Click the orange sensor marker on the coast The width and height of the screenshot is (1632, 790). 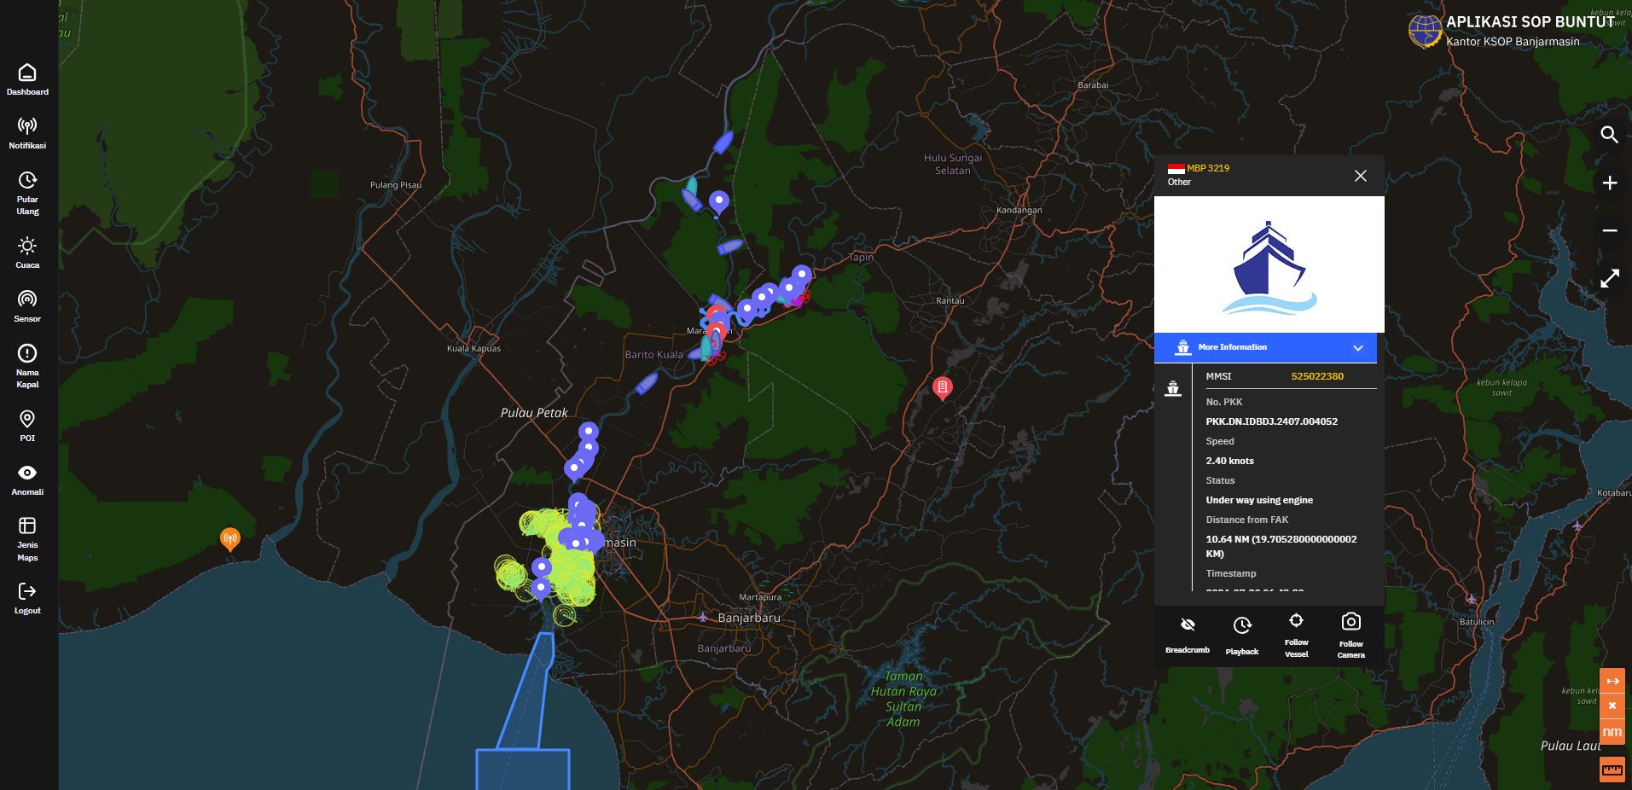pyautogui.click(x=229, y=538)
